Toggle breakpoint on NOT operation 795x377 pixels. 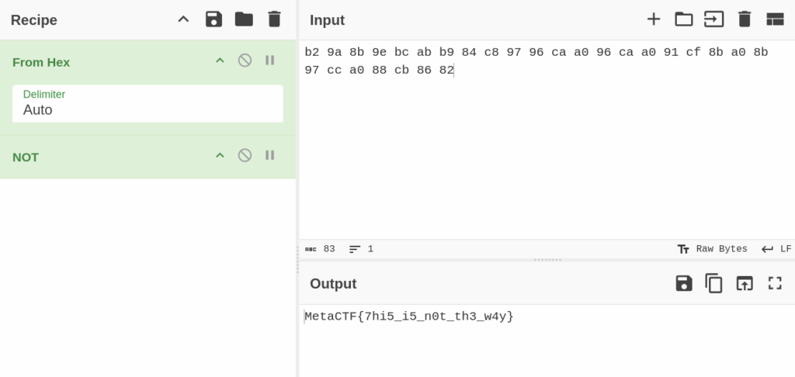pos(269,155)
